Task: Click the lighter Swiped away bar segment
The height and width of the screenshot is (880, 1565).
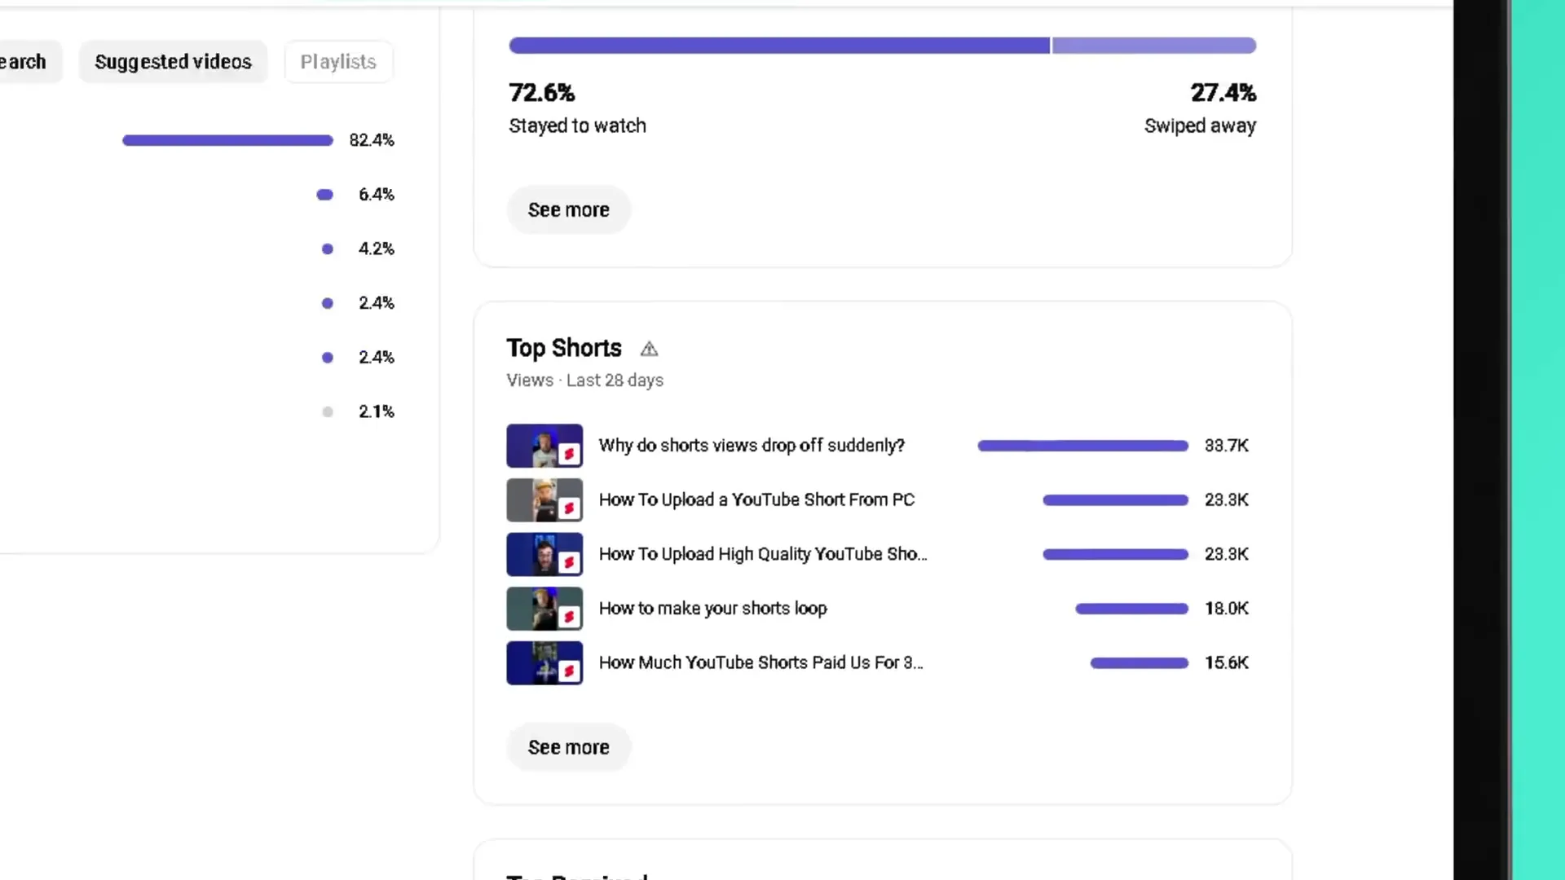Action: click(x=1153, y=46)
